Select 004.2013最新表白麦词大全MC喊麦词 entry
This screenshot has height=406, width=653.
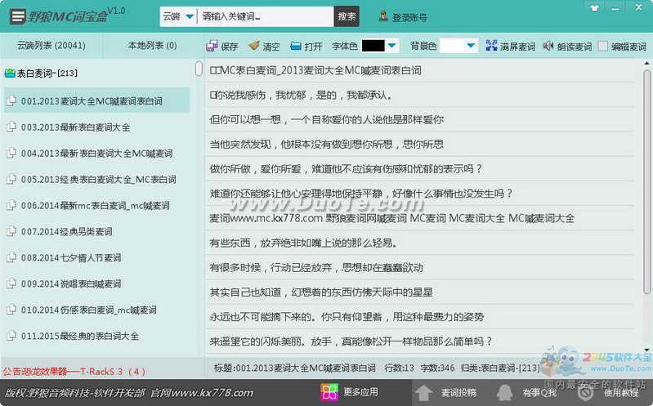(x=96, y=154)
